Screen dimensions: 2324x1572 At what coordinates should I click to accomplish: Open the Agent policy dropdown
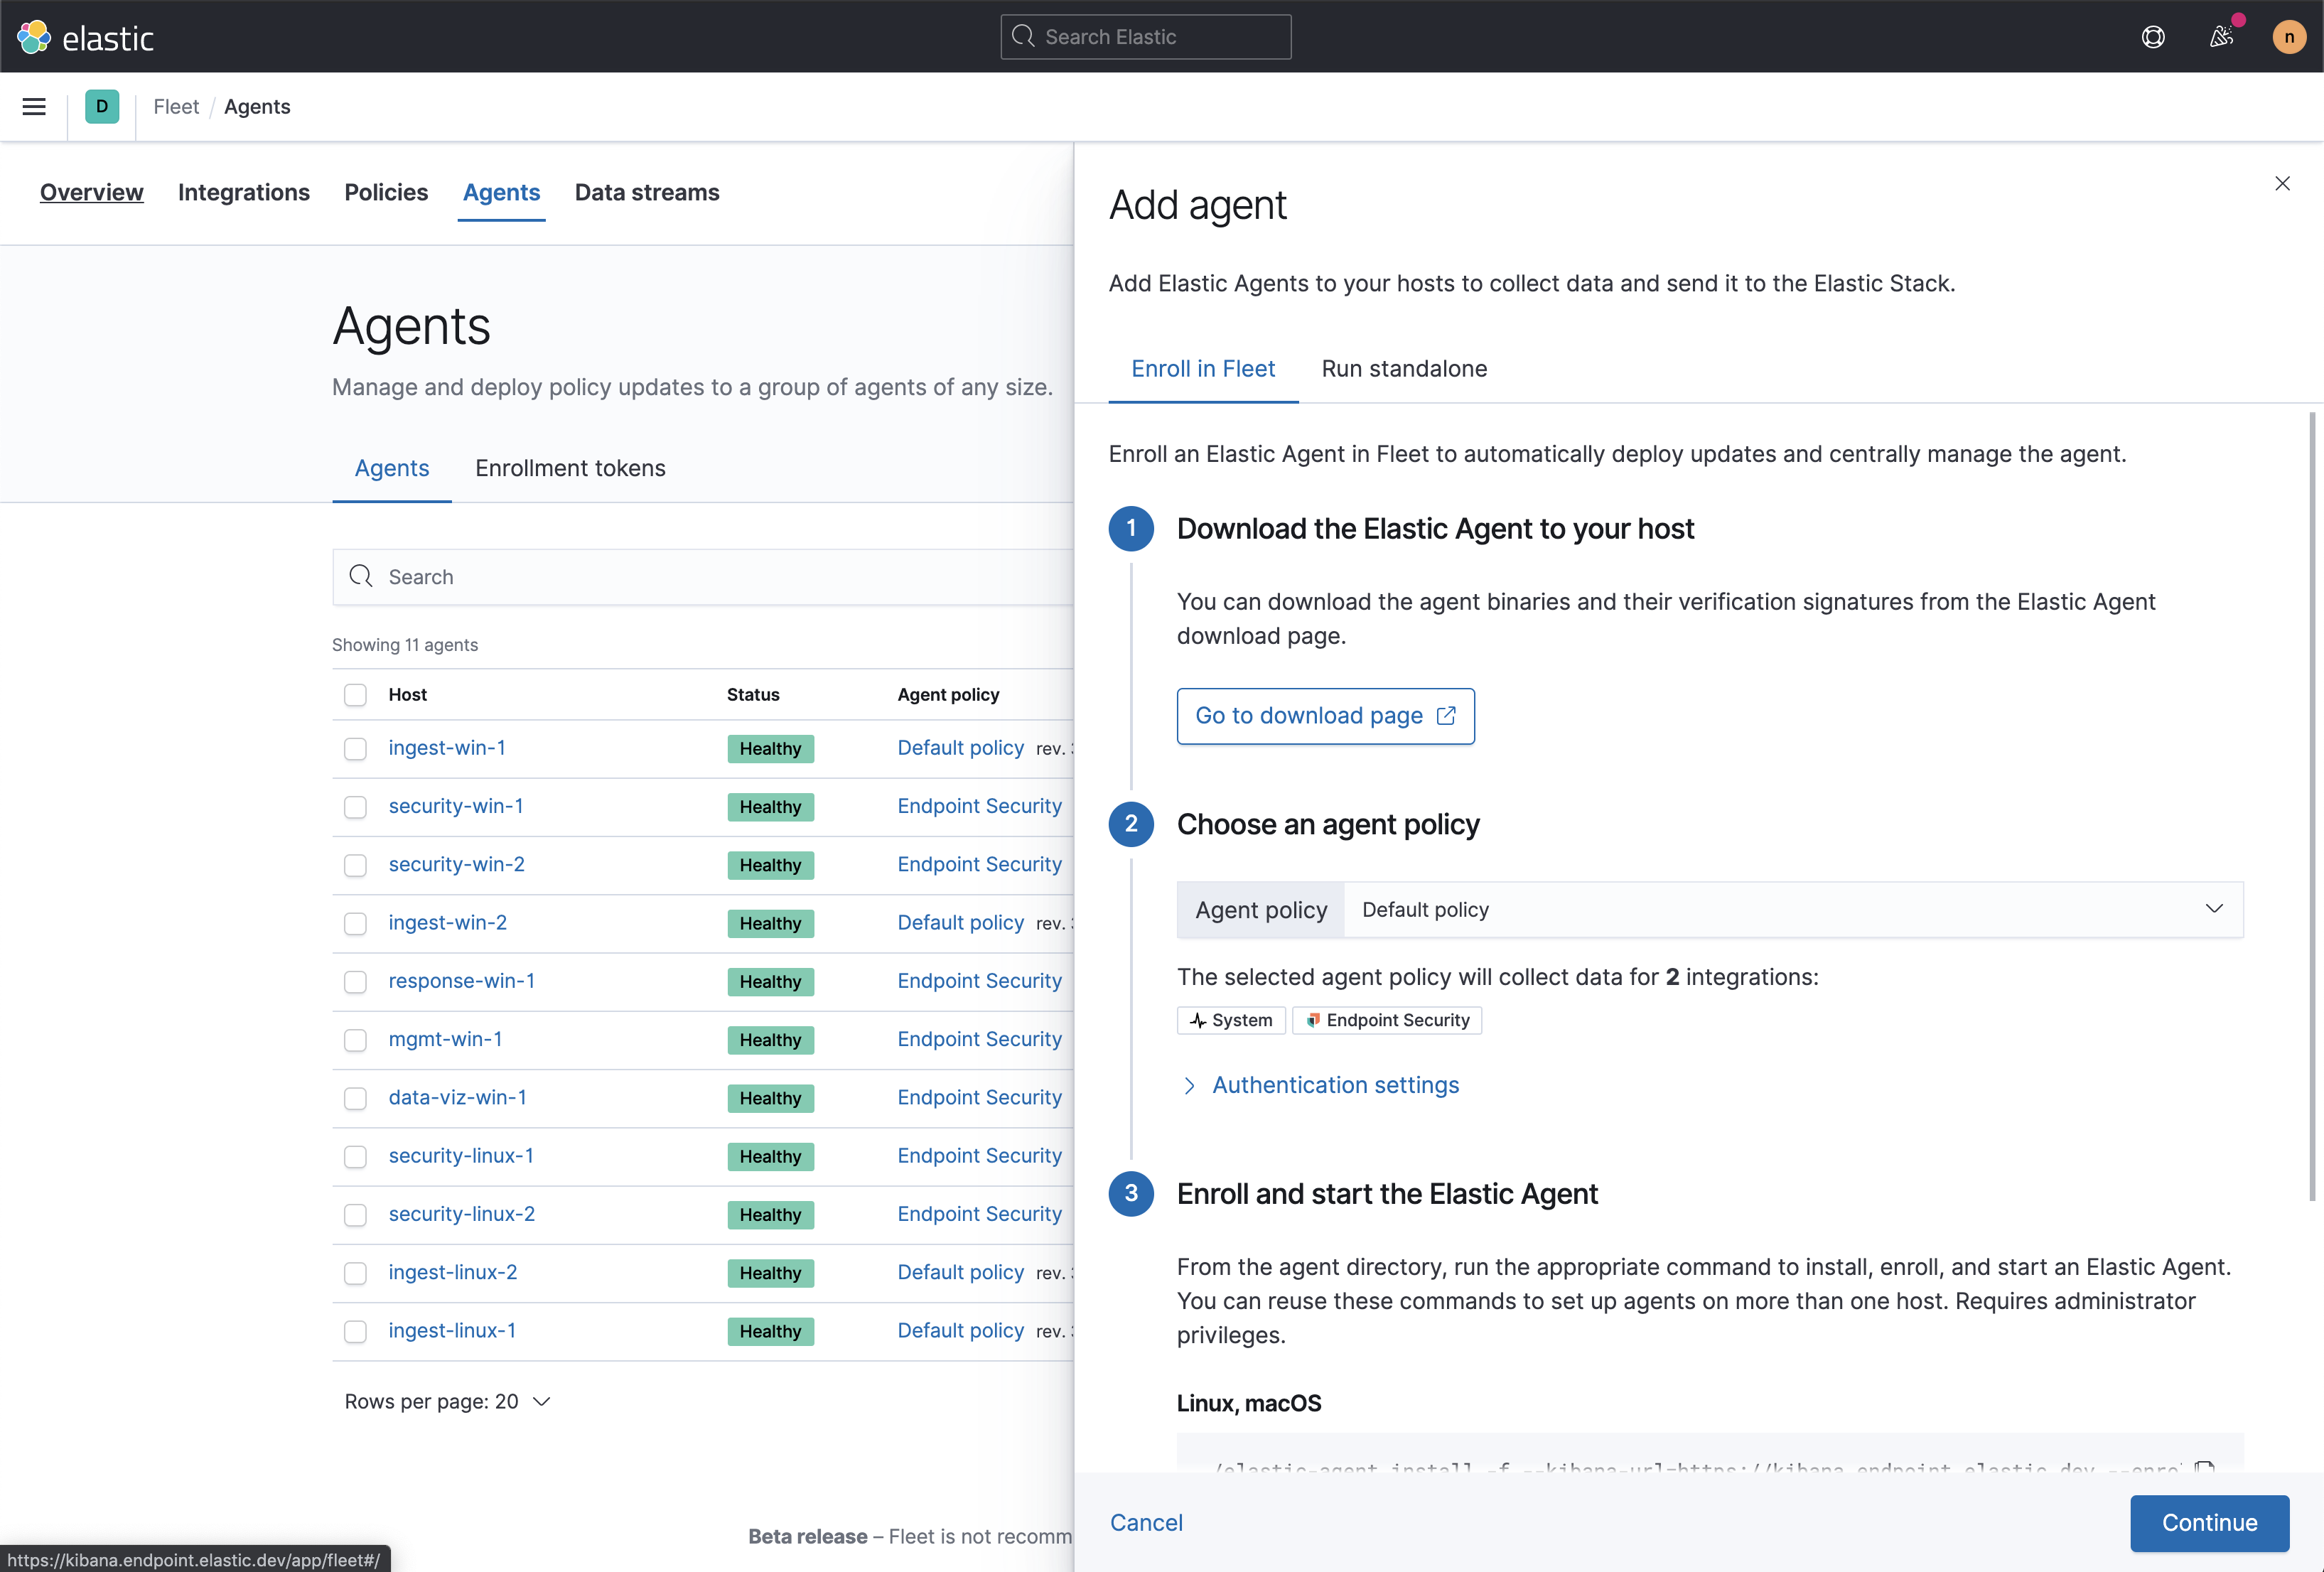pos(1790,910)
